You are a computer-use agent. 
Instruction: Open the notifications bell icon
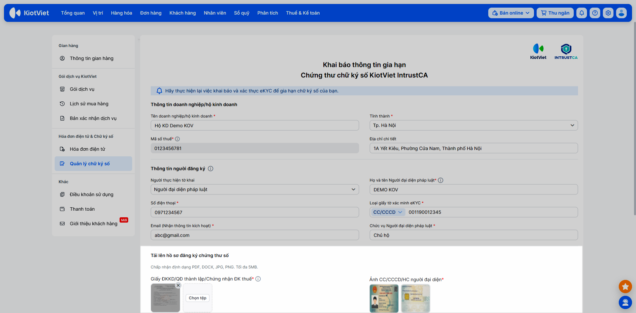pos(582,13)
